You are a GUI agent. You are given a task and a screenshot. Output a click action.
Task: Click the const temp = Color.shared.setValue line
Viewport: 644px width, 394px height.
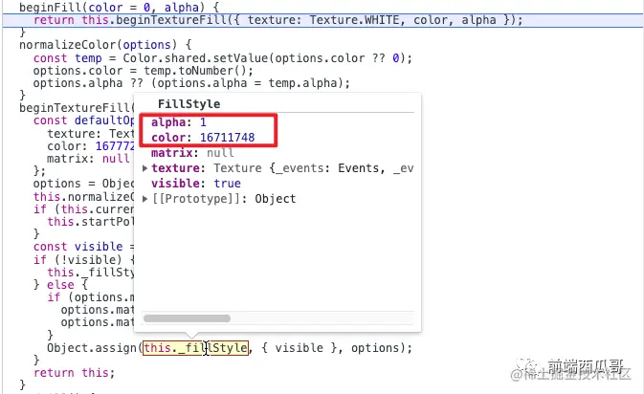(x=223, y=58)
